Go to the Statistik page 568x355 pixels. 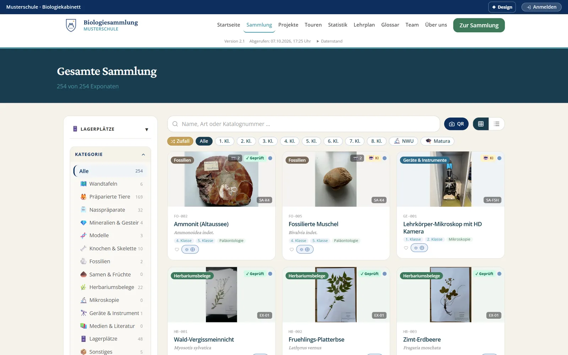point(338,25)
